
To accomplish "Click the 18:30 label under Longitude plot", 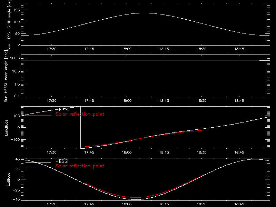I will [x=201, y=152].
